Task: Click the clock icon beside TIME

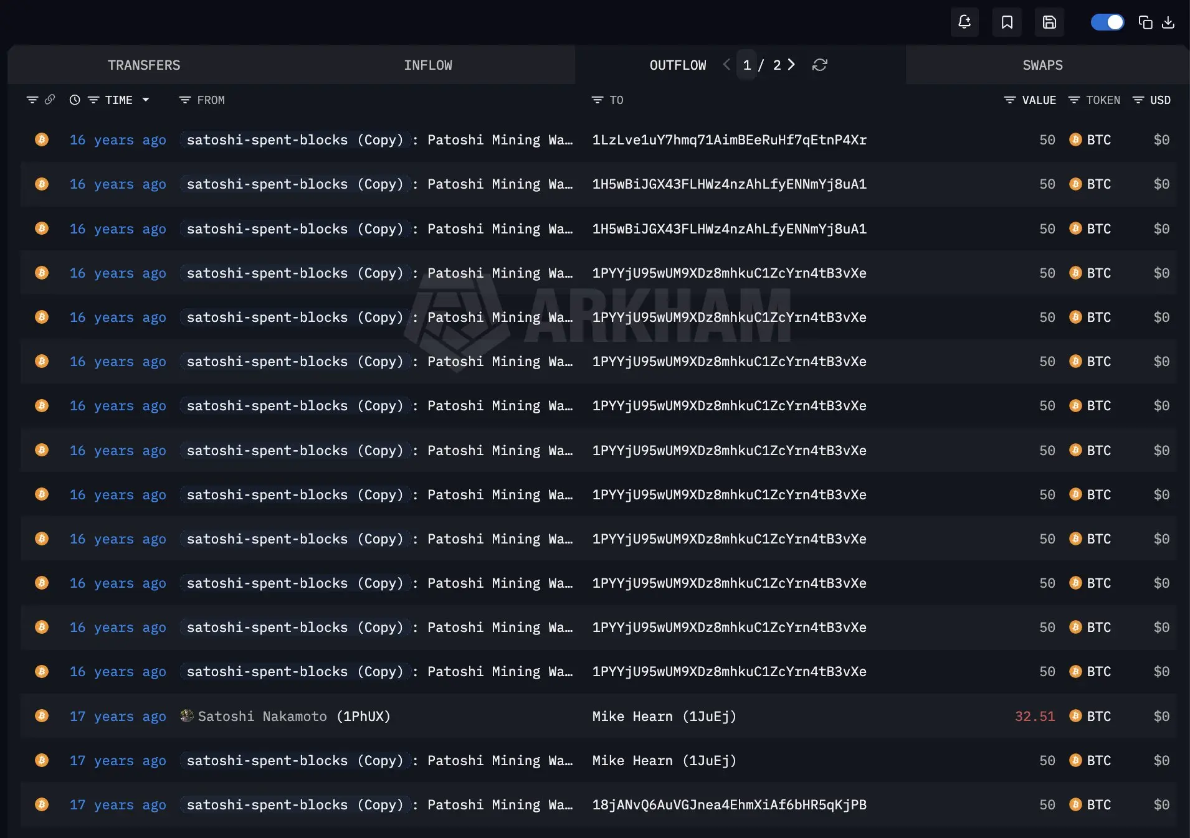Action: [x=75, y=100]
